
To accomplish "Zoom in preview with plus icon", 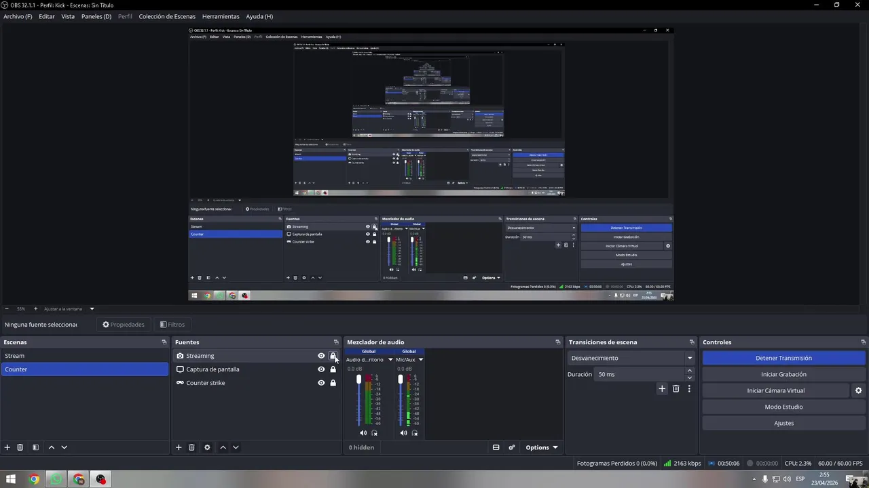I will (x=36, y=309).
